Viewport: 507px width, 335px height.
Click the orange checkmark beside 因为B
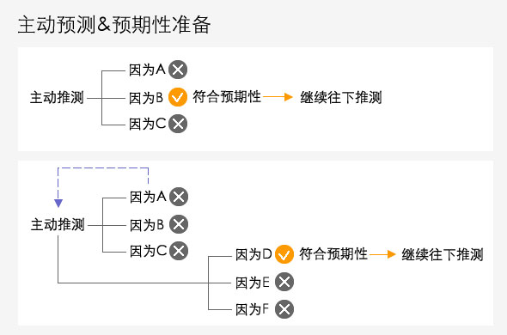[178, 97]
